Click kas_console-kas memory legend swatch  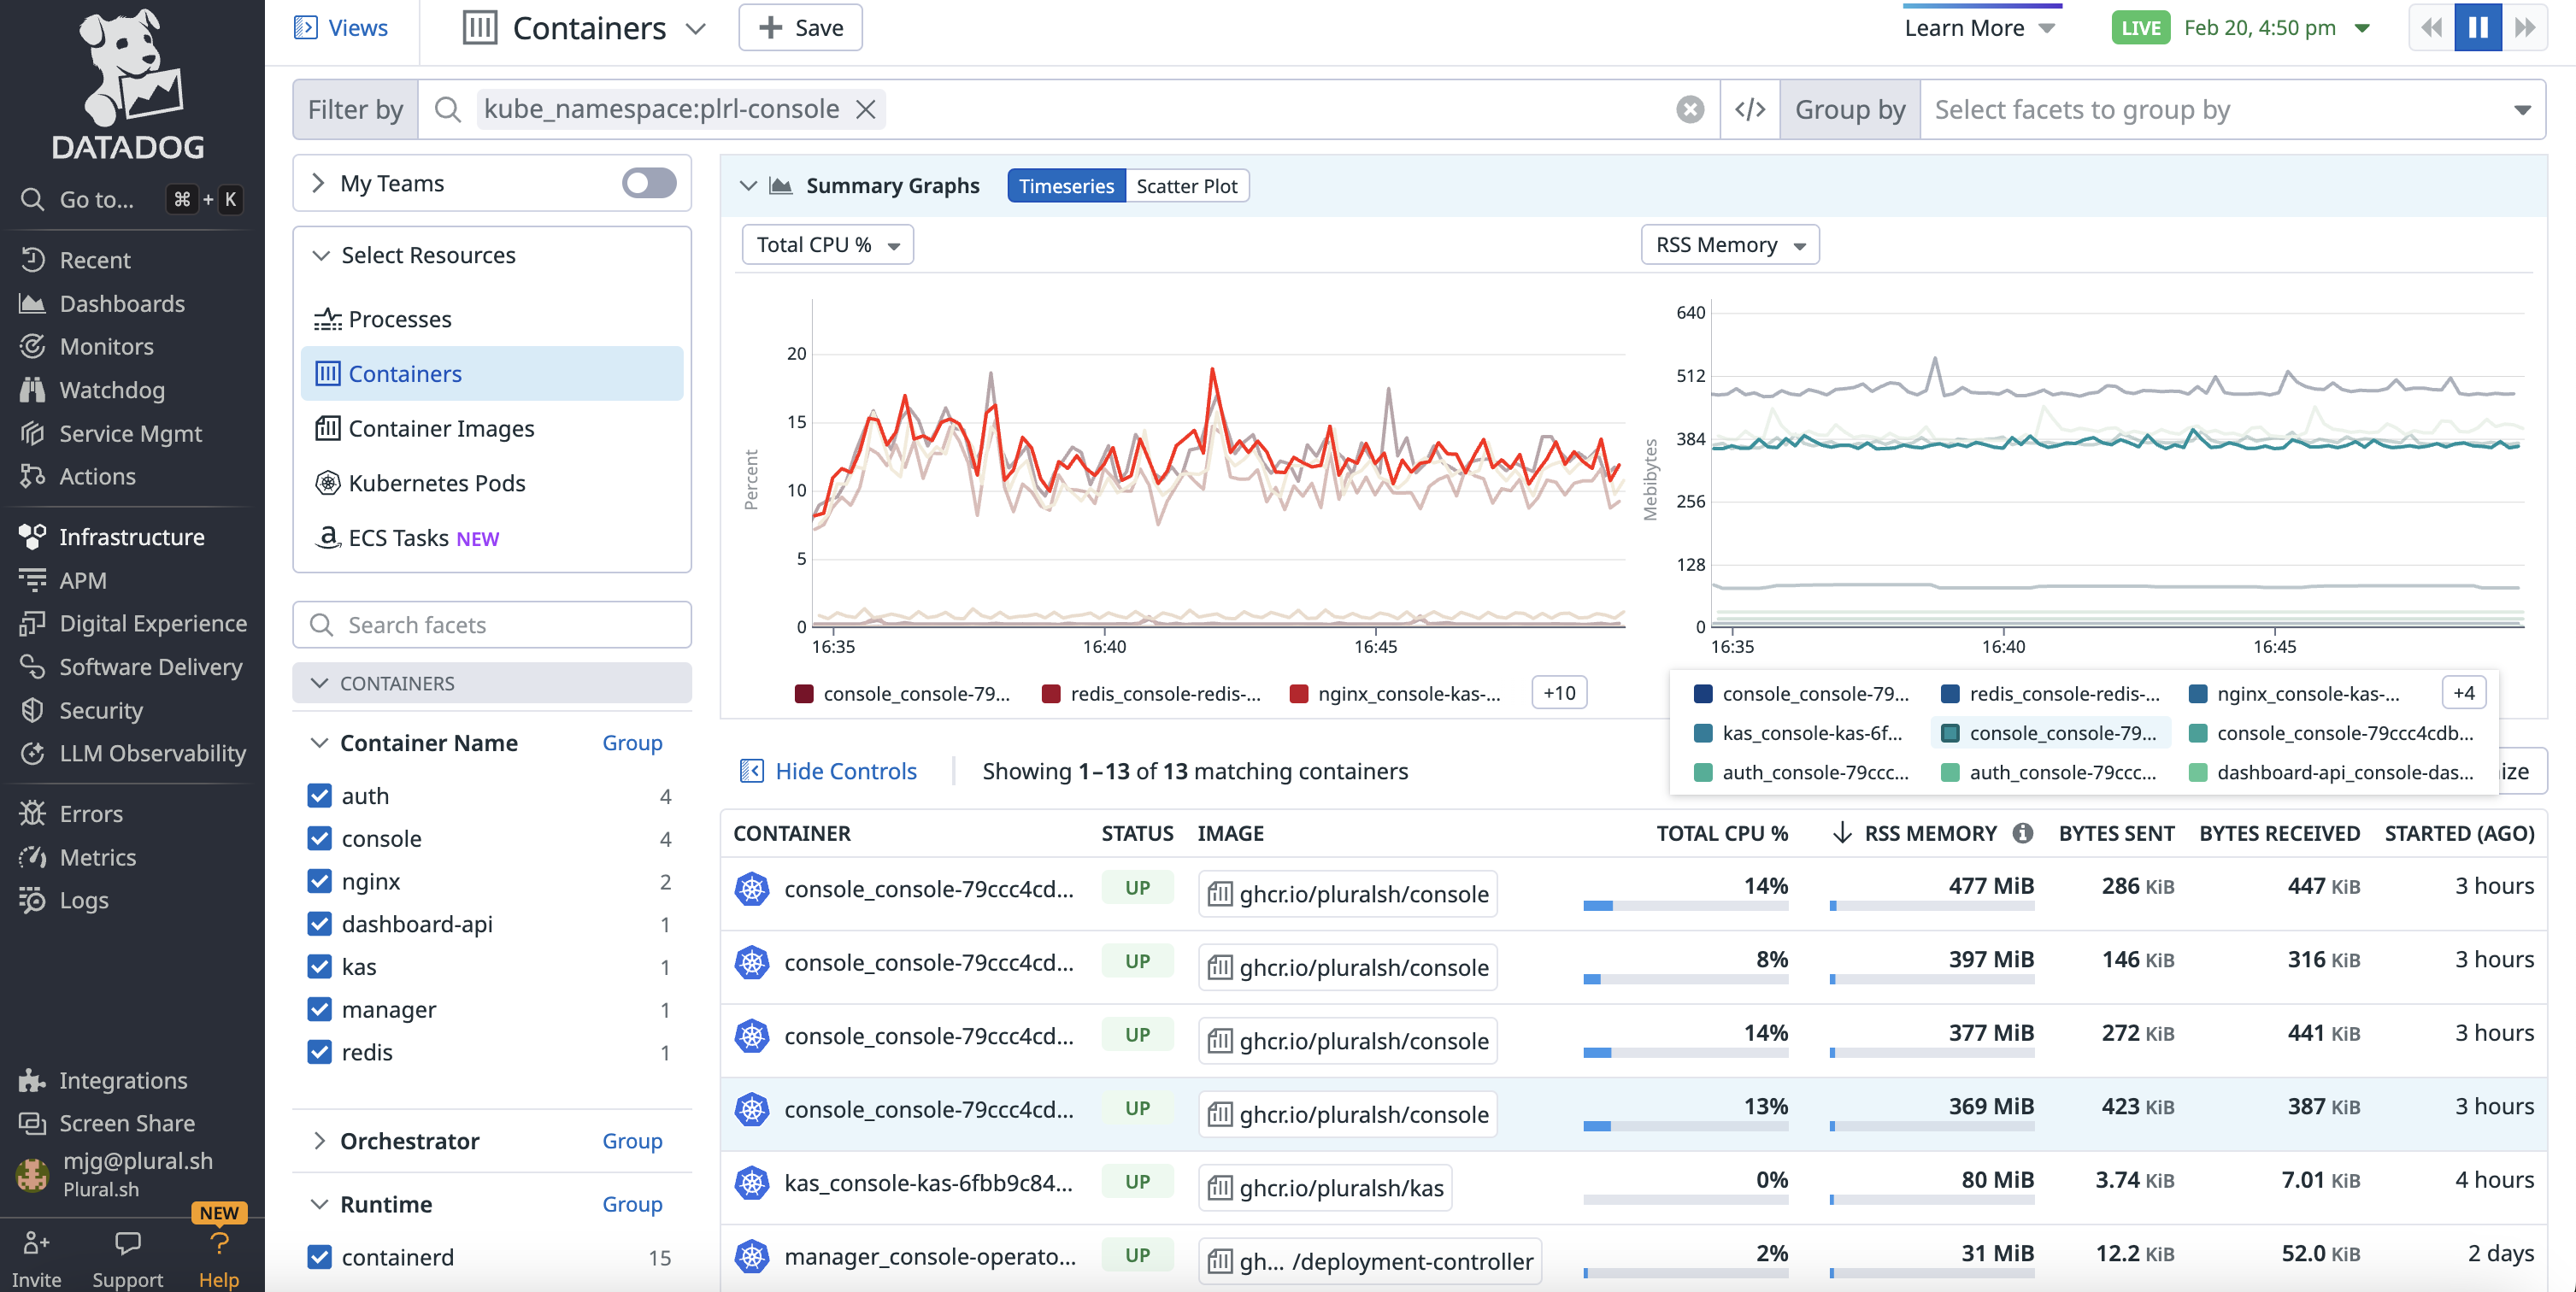[x=1703, y=733]
